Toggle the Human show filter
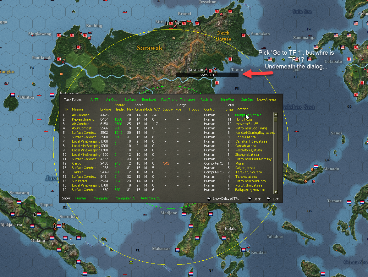The height and width of the screenshot is (277, 368). (x=80, y=198)
